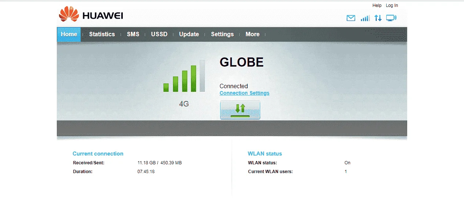Click the data transfer arrows status icon
Image resolution: width=464 pixels, height=217 pixels.
click(x=378, y=18)
